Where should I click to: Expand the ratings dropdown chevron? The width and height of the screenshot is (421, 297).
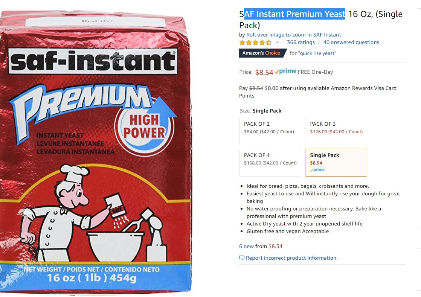pos(277,42)
